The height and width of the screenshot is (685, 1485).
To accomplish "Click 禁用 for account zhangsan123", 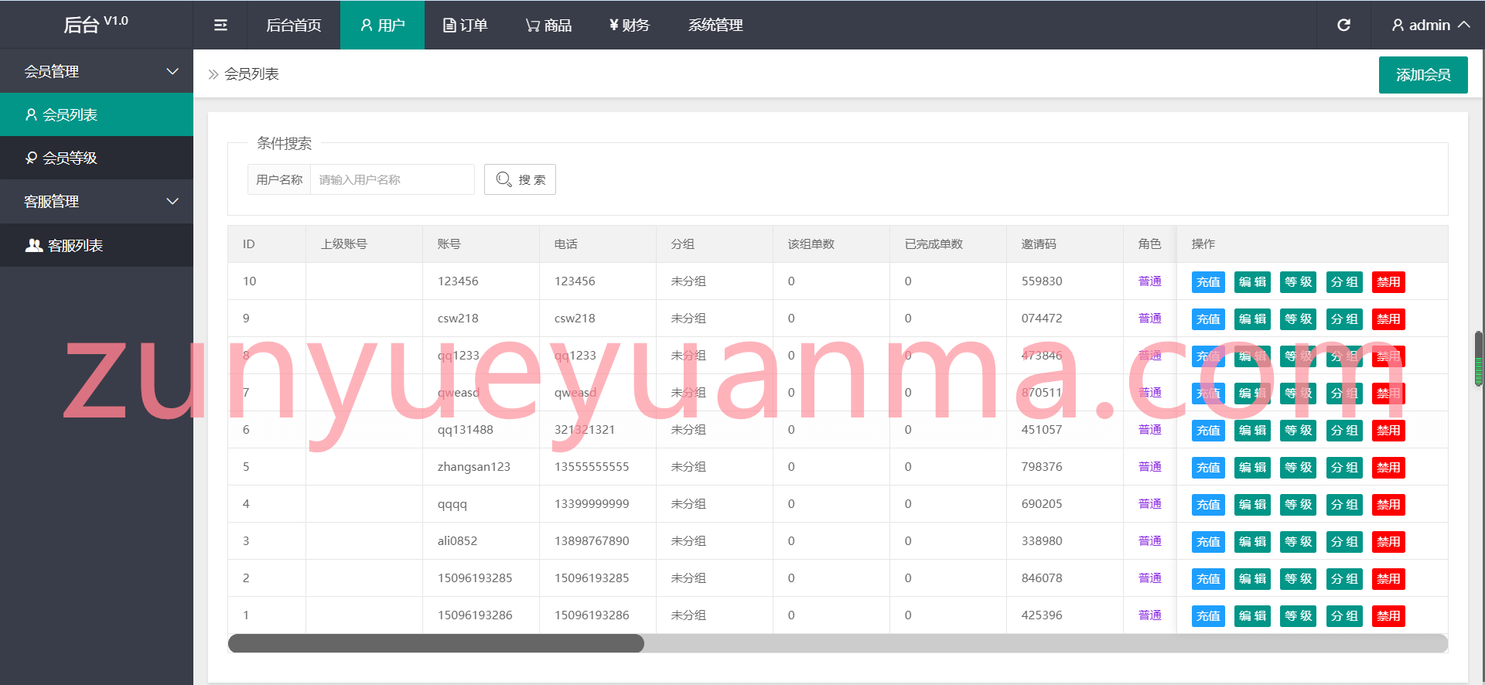I will (x=1388, y=468).
